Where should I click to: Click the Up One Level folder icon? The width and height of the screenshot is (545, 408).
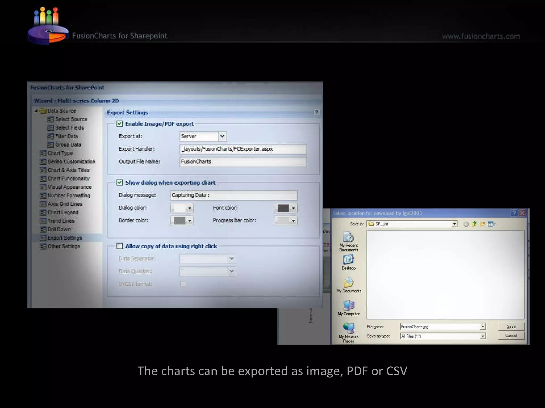tap(474, 224)
